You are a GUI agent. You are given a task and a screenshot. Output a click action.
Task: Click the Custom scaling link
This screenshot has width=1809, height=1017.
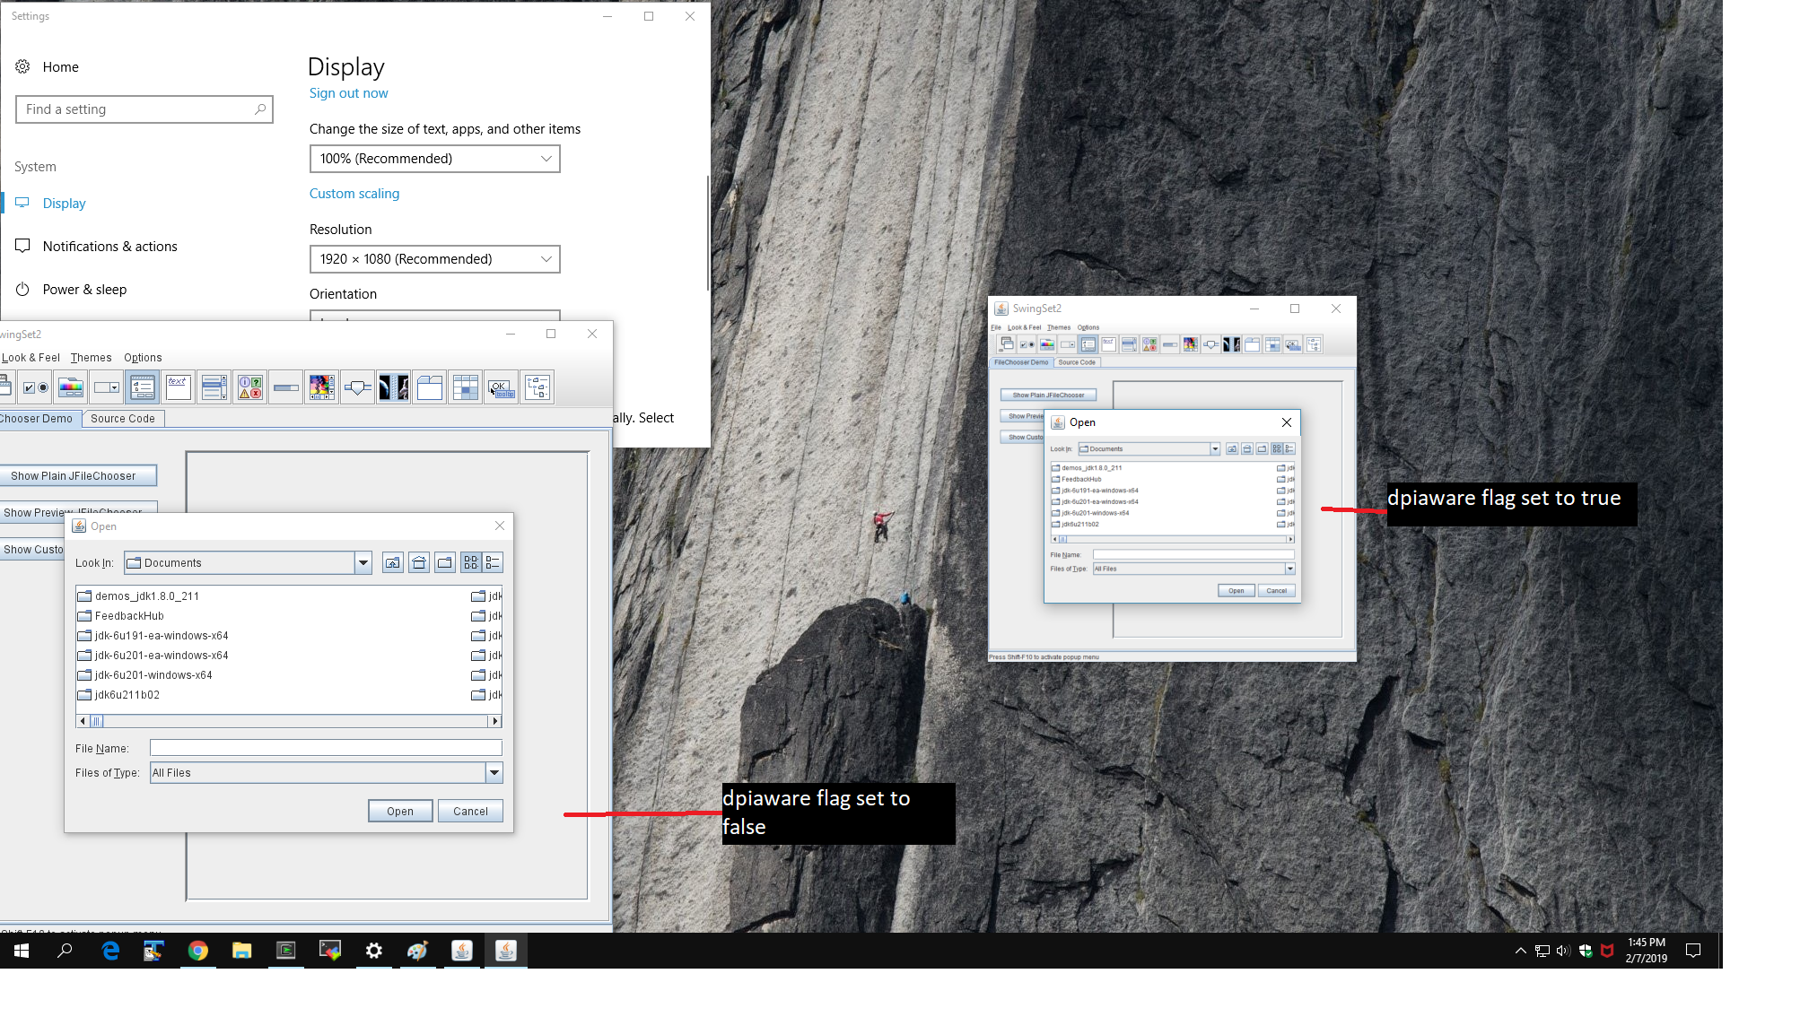pyautogui.click(x=354, y=194)
